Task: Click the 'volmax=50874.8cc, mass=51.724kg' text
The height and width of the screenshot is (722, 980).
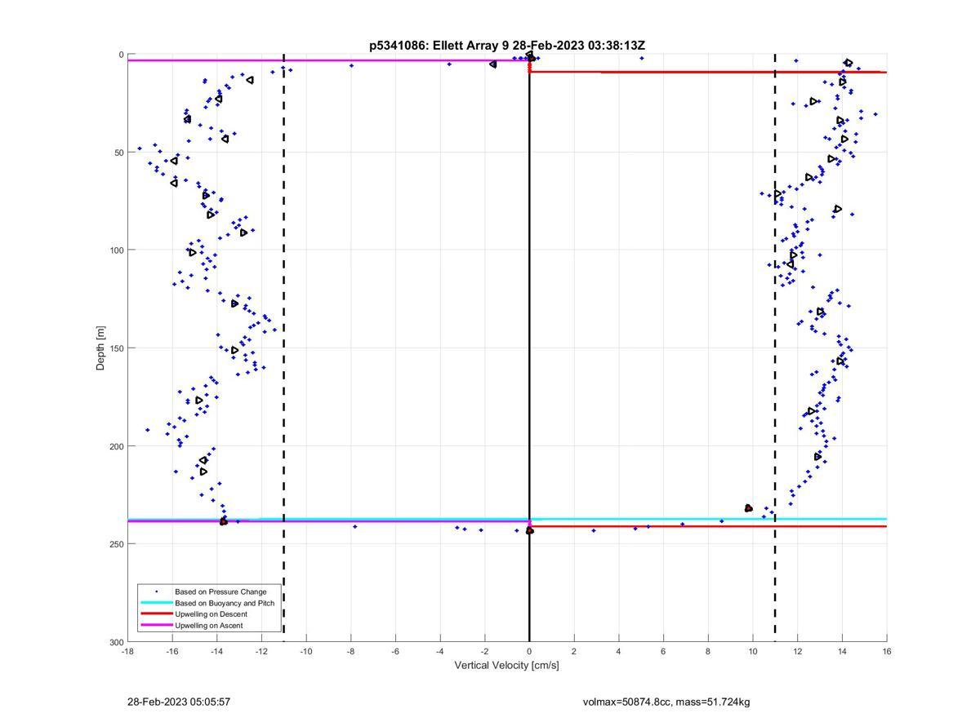Action: coord(666,702)
